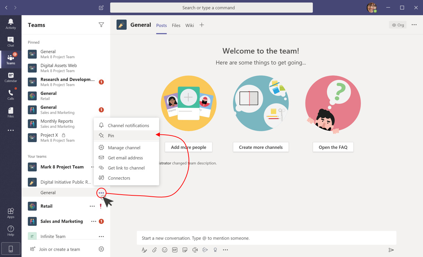Screen dimensions: 423x257
Task: Open the Calendar app in sidebar
Action: [11, 77]
